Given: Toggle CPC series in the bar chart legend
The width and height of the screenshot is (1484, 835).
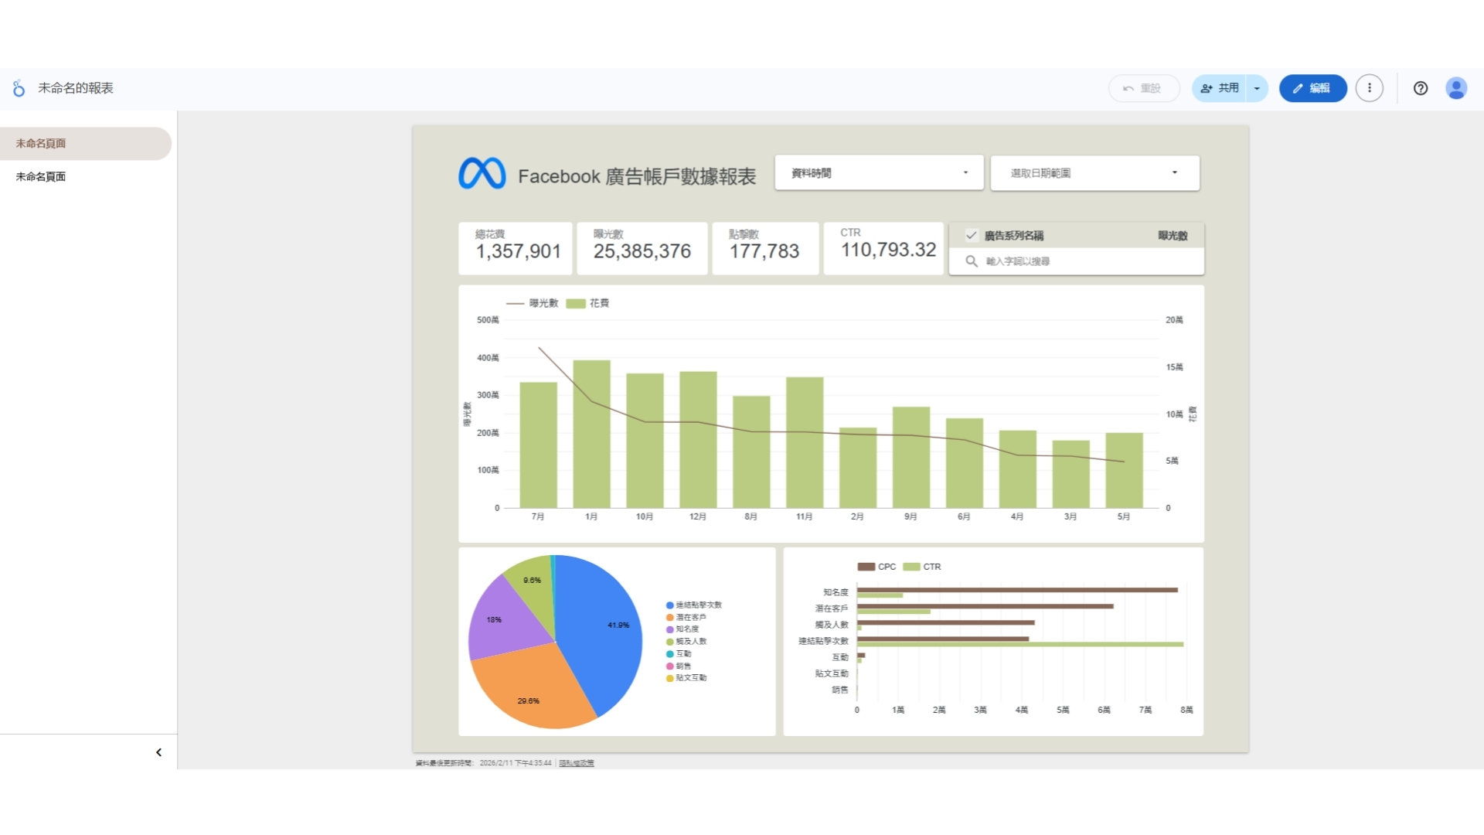Looking at the screenshot, I should point(877,567).
